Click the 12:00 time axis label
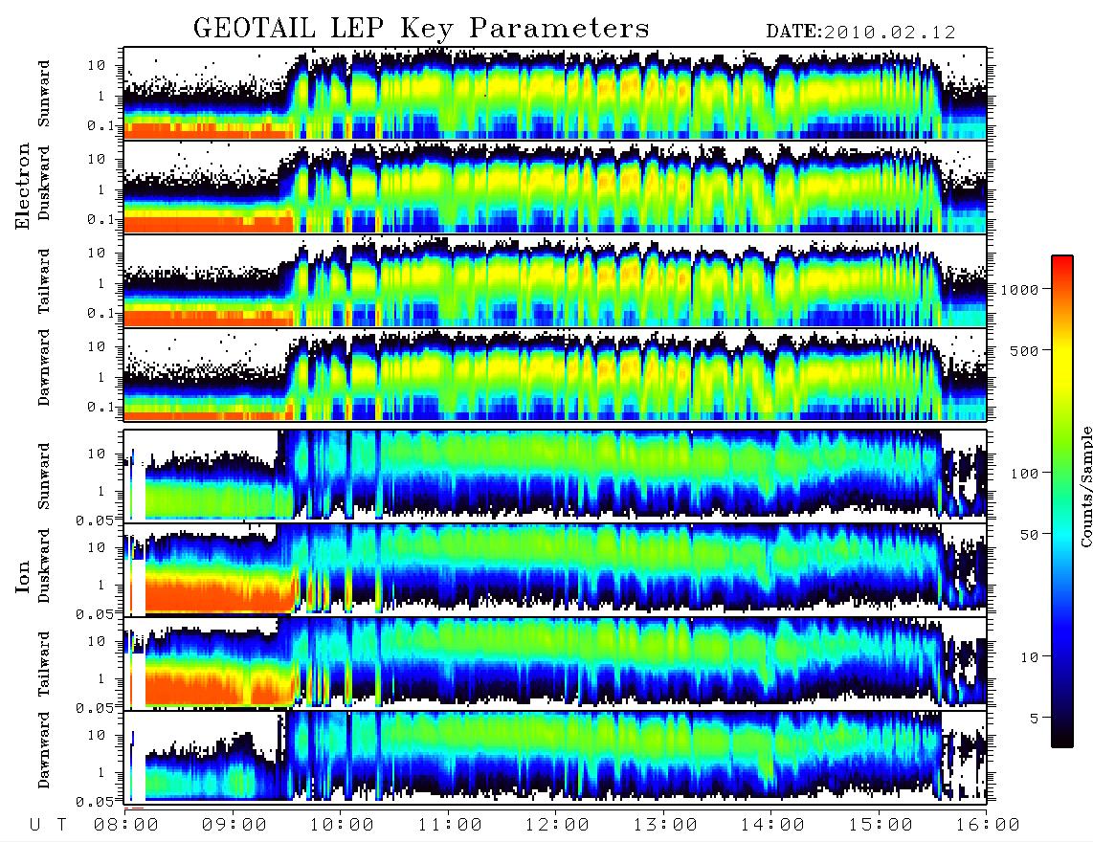Image resolution: width=1093 pixels, height=842 pixels. click(x=557, y=826)
